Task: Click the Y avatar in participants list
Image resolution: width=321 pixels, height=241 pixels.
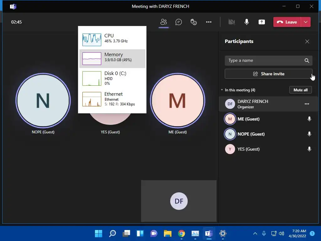Action: pos(230,149)
